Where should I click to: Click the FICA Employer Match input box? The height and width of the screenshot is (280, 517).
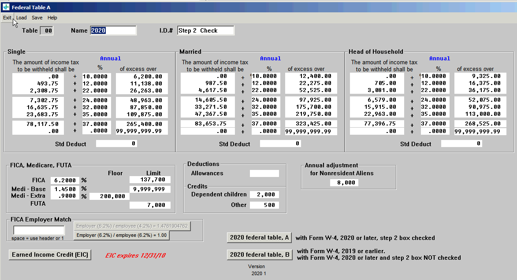pos(39,230)
